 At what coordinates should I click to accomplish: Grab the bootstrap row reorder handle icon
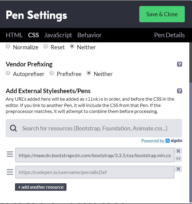[10, 154]
